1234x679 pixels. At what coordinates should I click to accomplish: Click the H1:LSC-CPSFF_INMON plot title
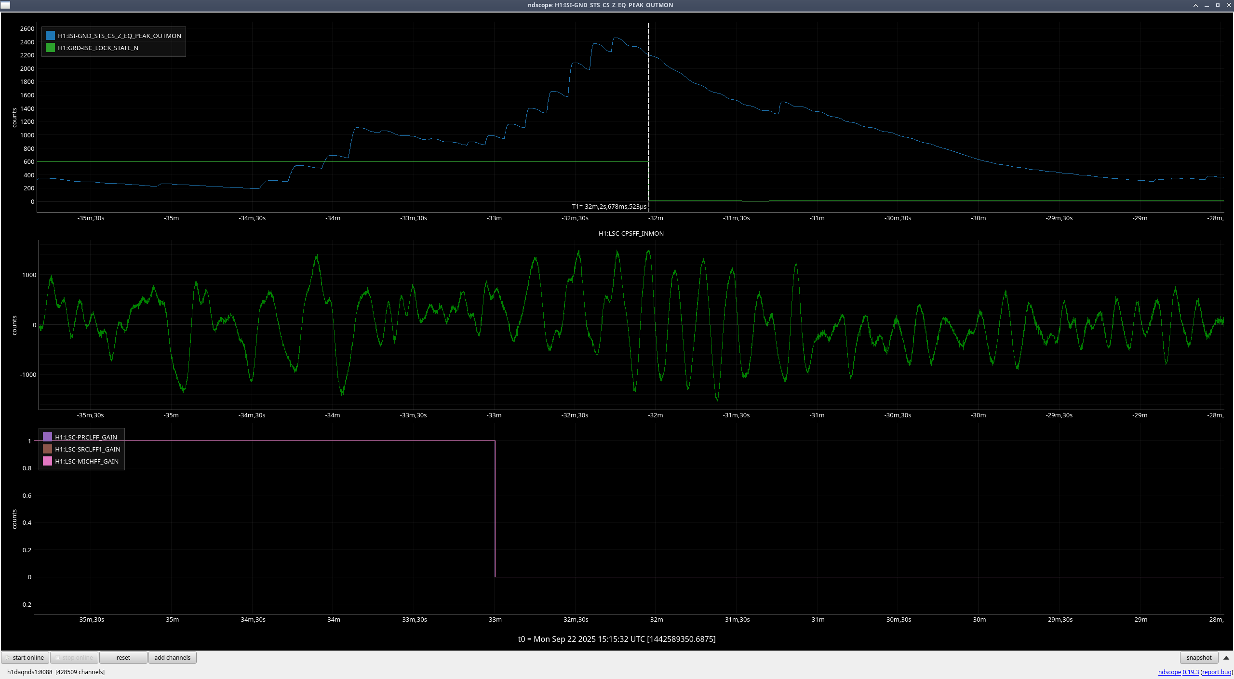point(631,233)
